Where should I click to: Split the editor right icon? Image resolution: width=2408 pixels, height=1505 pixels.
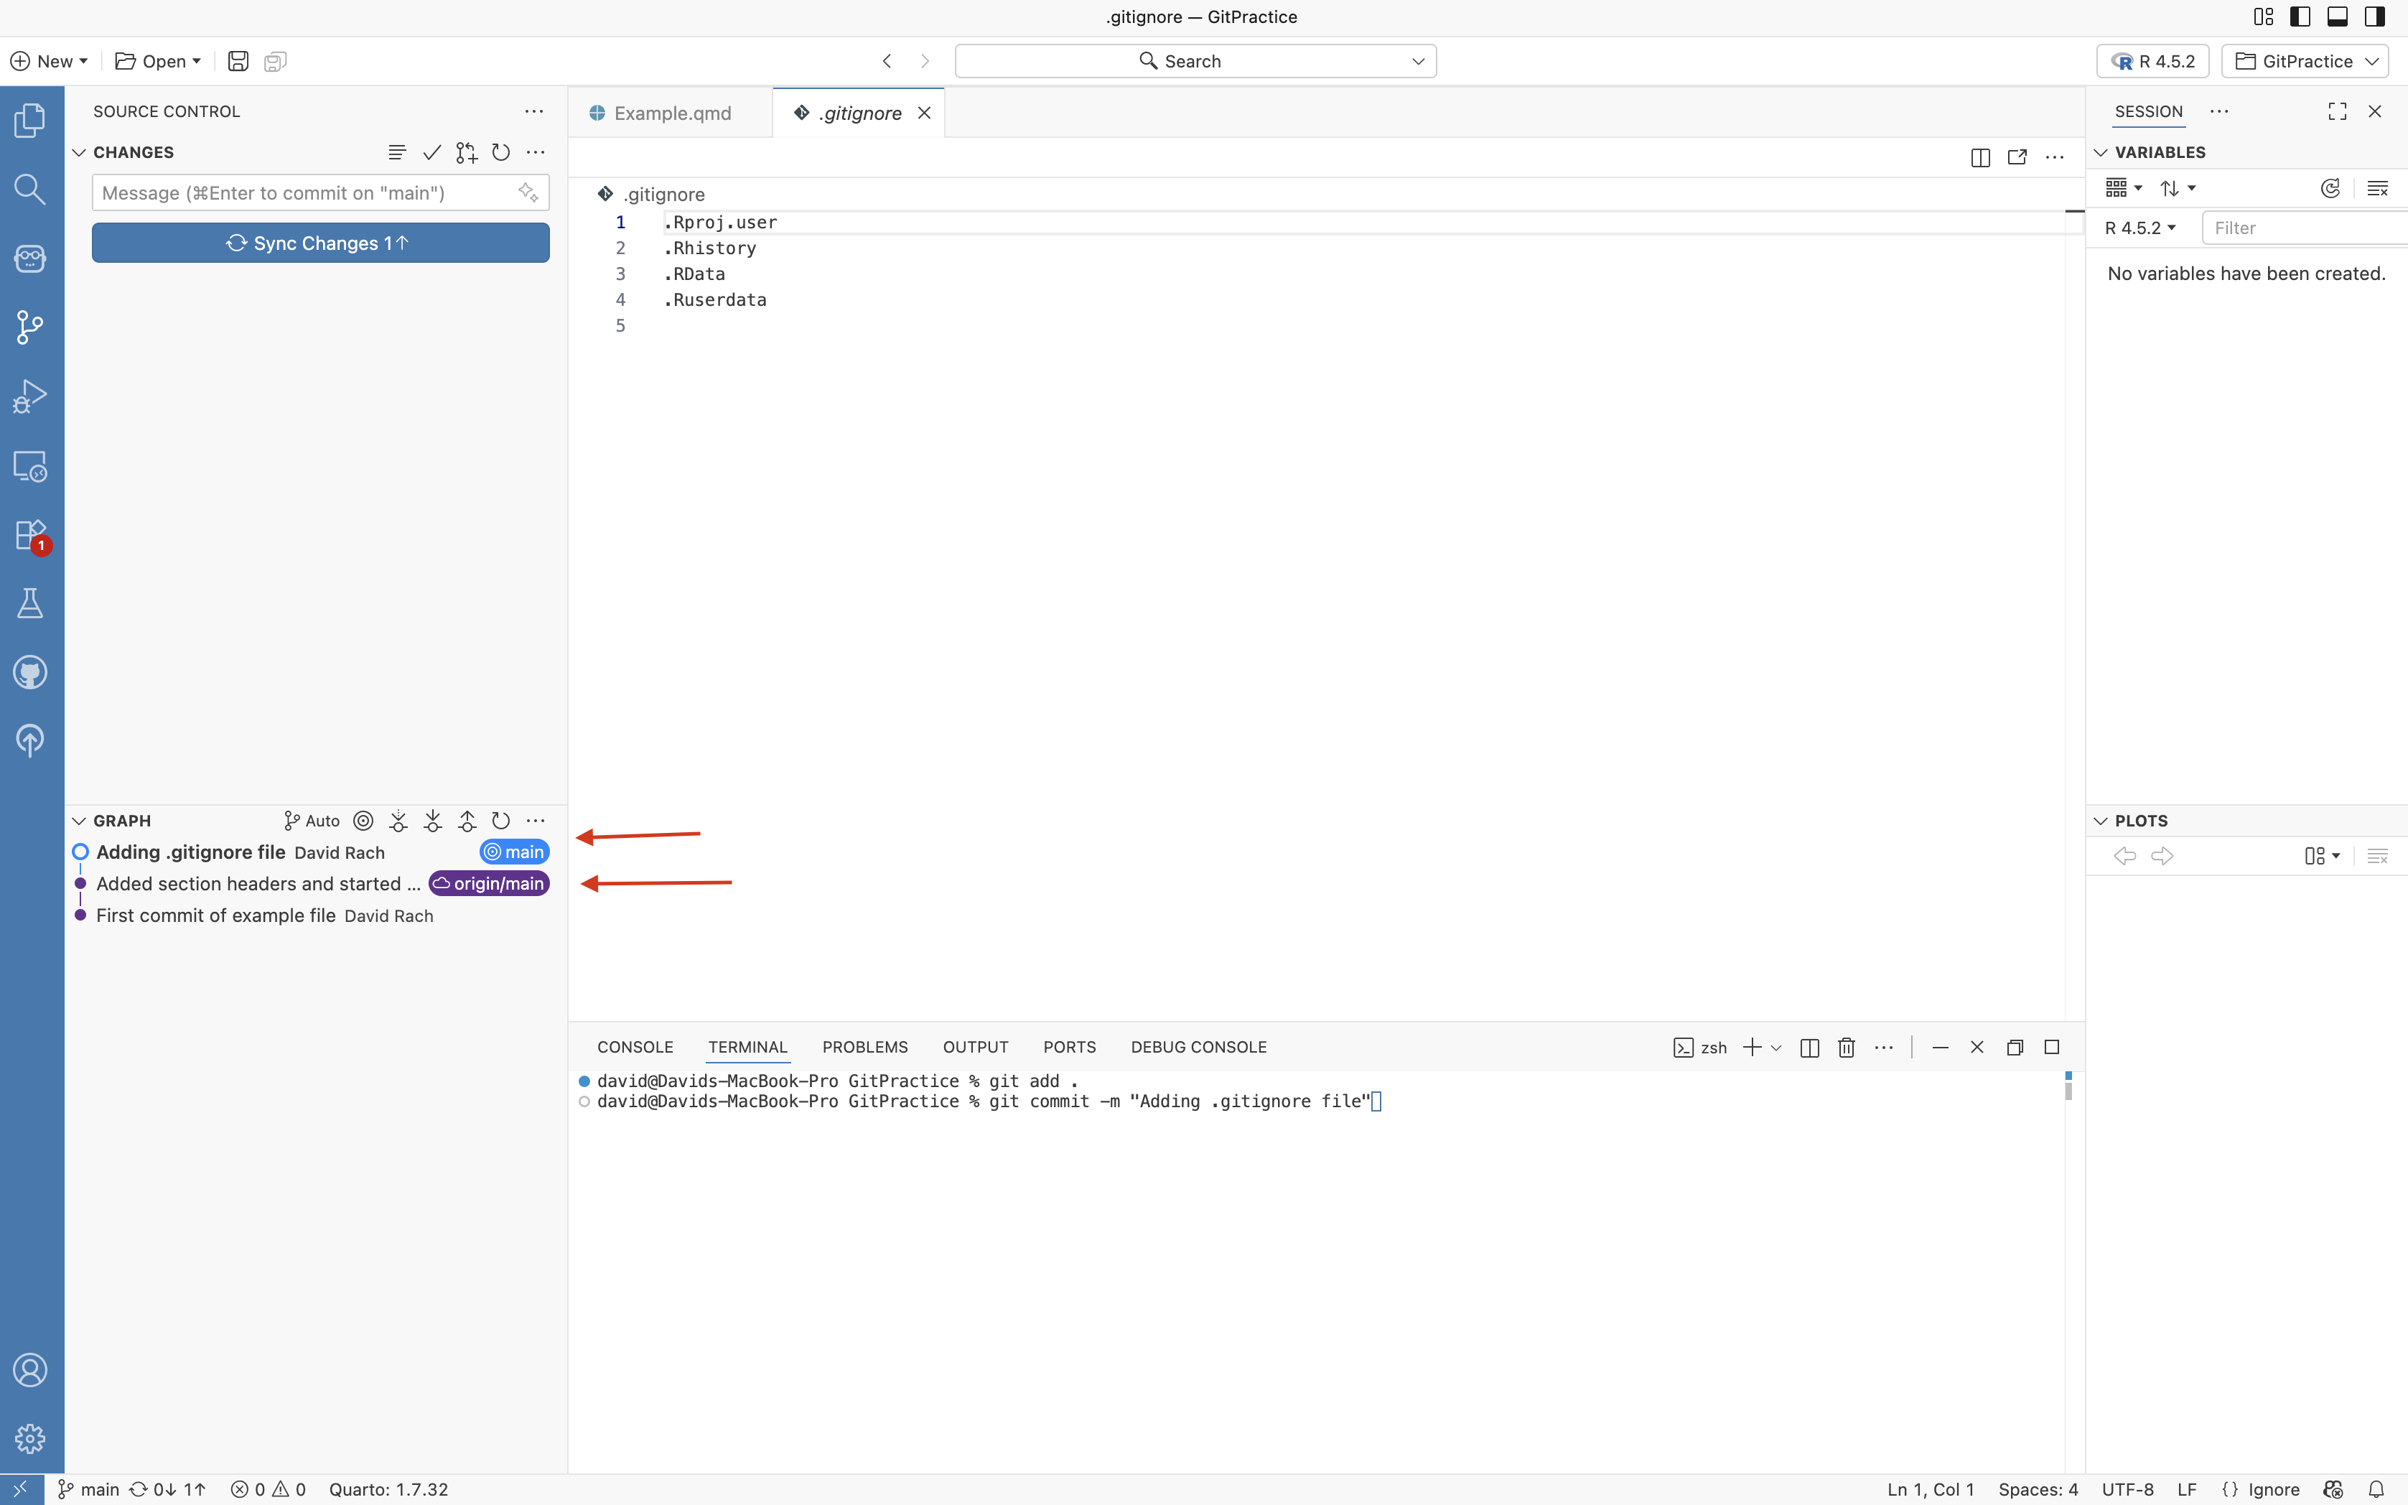[x=1979, y=157]
